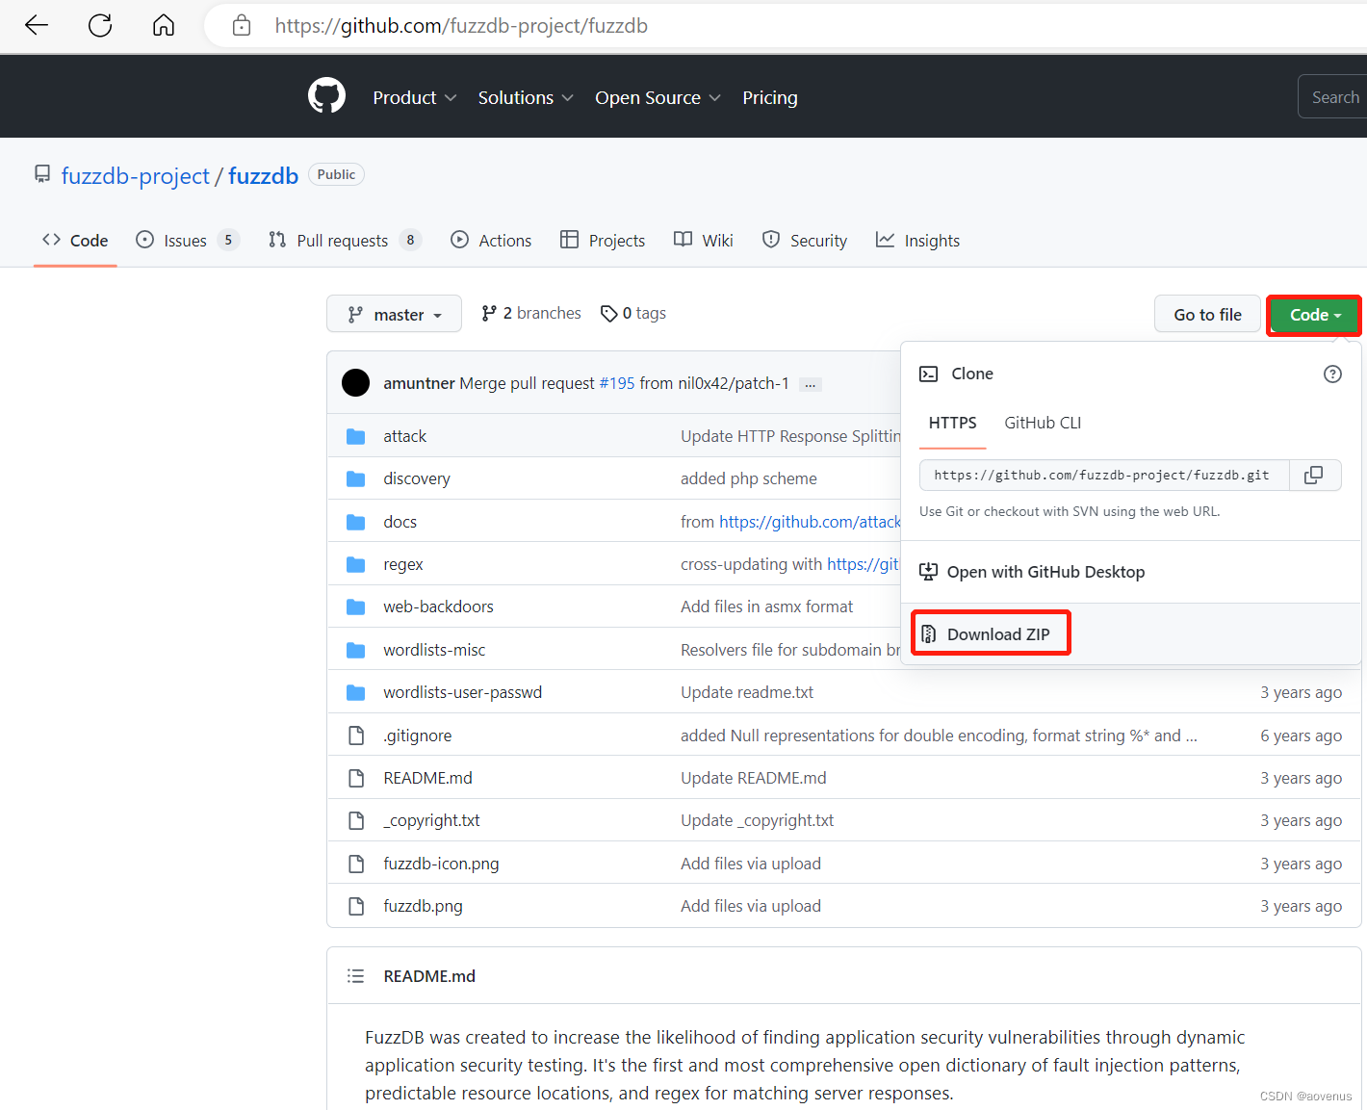Open the Issues tab
This screenshot has width=1367, height=1110.
pyautogui.click(x=187, y=241)
